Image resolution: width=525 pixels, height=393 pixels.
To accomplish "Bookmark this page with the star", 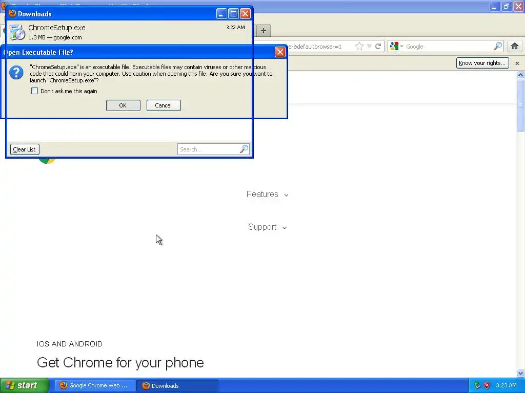I will point(359,47).
